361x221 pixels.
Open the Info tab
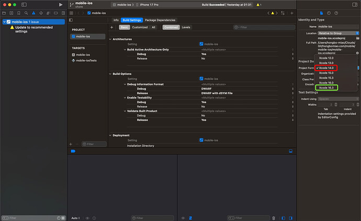pos(116,20)
